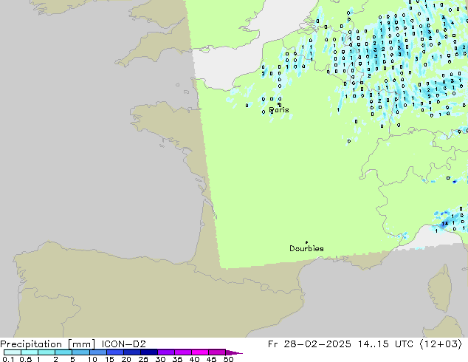
Task: Click the 14 mm precipitation value
Action: click(x=444, y=223)
